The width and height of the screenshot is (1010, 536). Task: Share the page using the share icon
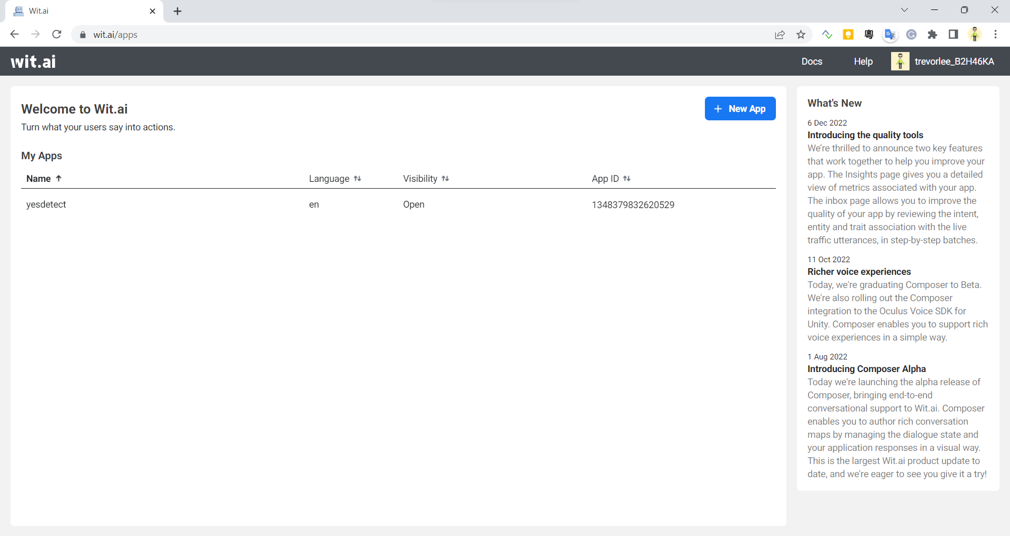(x=780, y=34)
